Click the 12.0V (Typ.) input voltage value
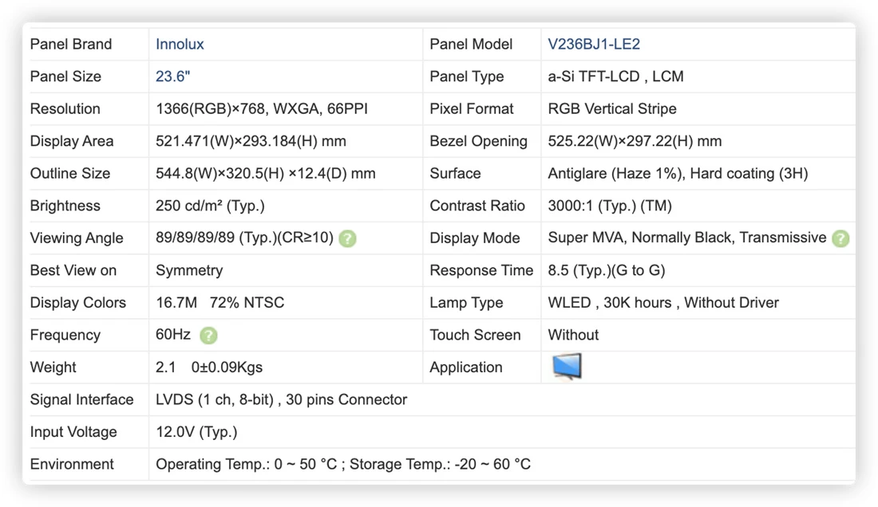 pyautogui.click(x=196, y=432)
